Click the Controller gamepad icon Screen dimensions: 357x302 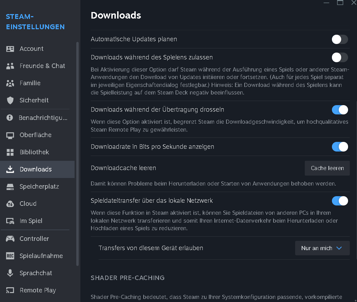10,238
